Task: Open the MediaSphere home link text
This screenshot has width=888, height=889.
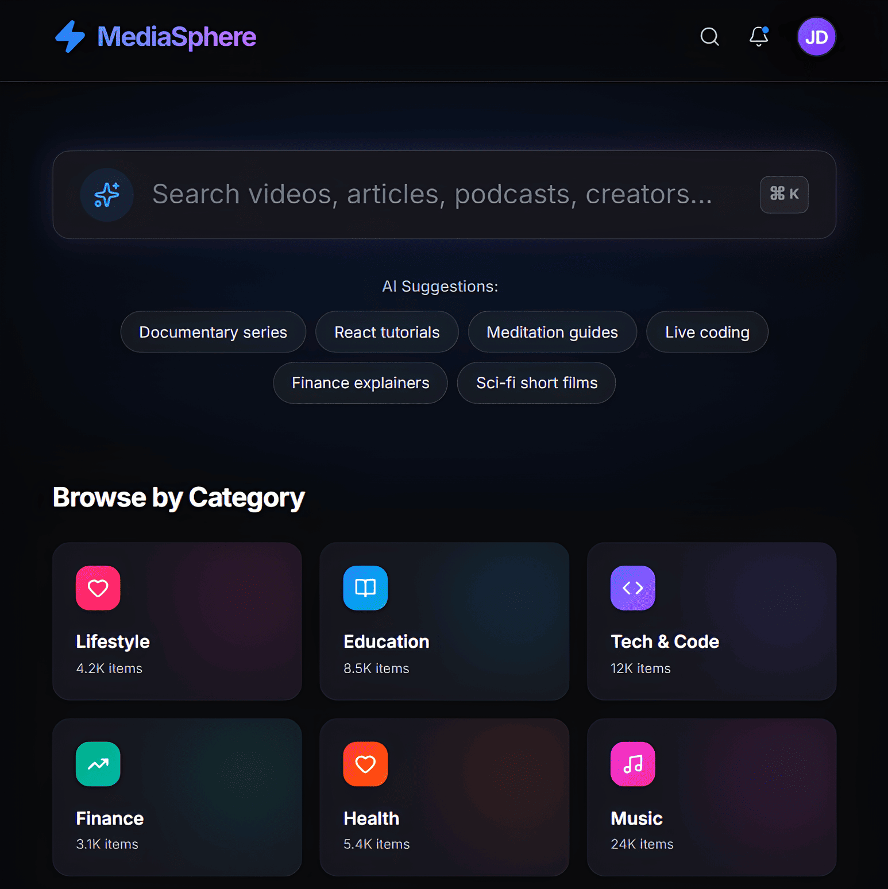Action: [x=176, y=37]
